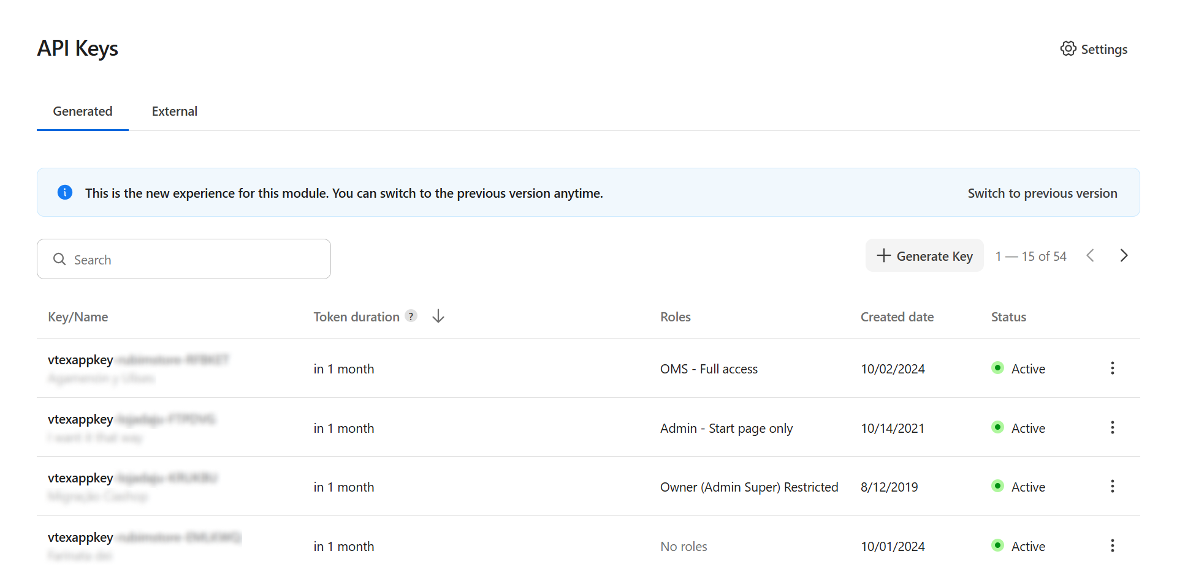Open options menu for Admin - Start page only key
The width and height of the screenshot is (1177, 573).
point(1112,428)
